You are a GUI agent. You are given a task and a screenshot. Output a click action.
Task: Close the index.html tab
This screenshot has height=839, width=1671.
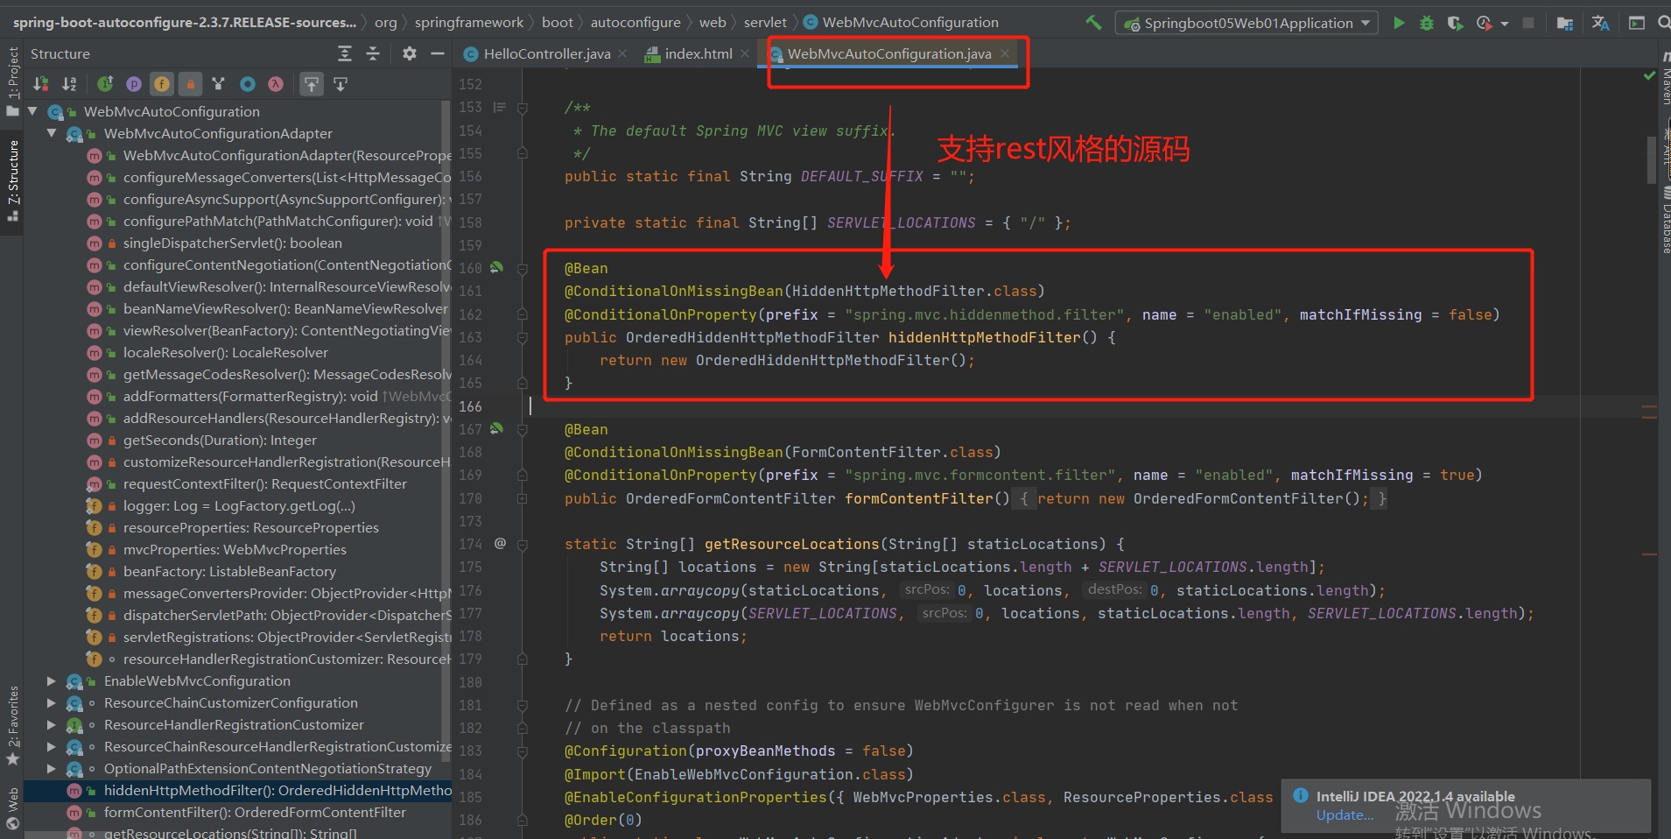pyautogui.click(x=745, y=53)
